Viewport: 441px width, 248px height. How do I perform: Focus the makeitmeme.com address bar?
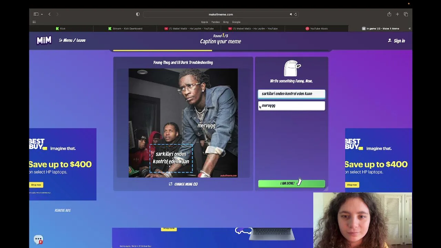click(x=220, y=14)
